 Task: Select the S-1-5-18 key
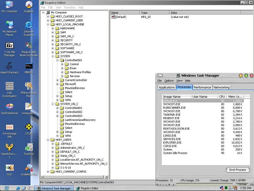coord(65,168)
